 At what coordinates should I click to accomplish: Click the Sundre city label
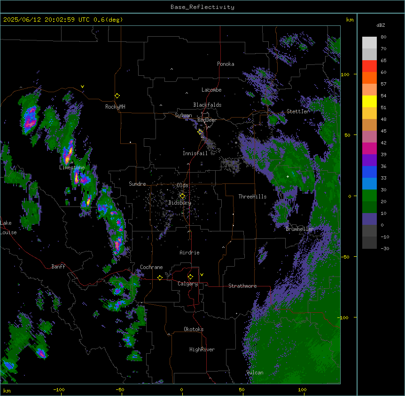tap(137, 184)
